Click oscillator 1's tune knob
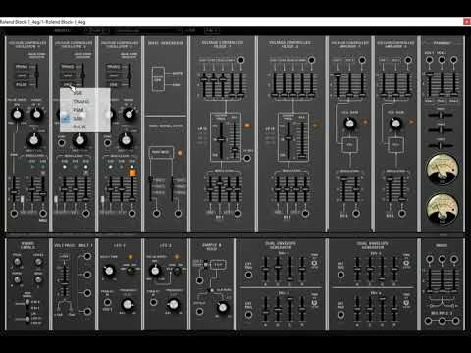Viewport: 471px width, 353px height. [x=33, y=140]
